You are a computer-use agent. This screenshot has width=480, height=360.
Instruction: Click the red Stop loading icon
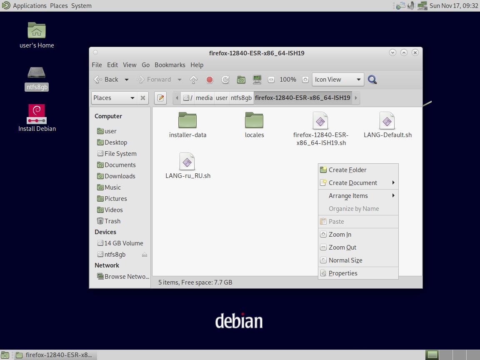click(x=210, y=80)
